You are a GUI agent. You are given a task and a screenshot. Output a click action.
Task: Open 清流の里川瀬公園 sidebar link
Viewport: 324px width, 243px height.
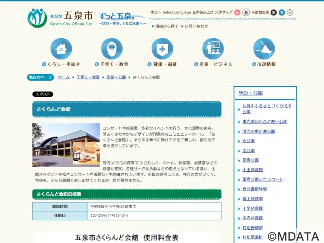[259, 131]
